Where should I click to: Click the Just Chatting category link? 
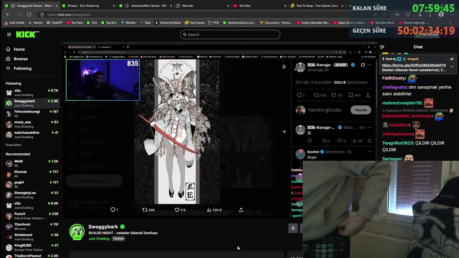pos(99,239)
